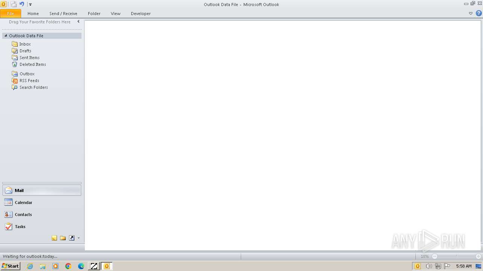Click the zoom in plus button
Image resolution: width=483 pixels, height=271 pixels.
coord(478,256)
